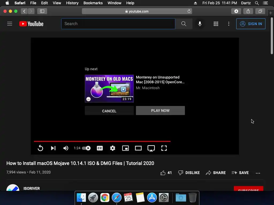Open Calendar from the Dock
The height and width of the screenshot is (205, 274).
point(128,198)
